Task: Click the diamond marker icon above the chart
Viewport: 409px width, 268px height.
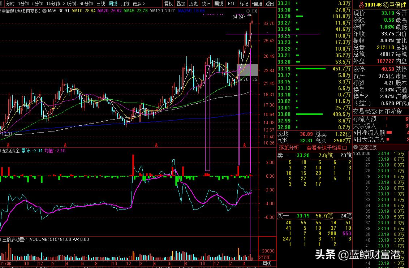Action: click(248, 11)
